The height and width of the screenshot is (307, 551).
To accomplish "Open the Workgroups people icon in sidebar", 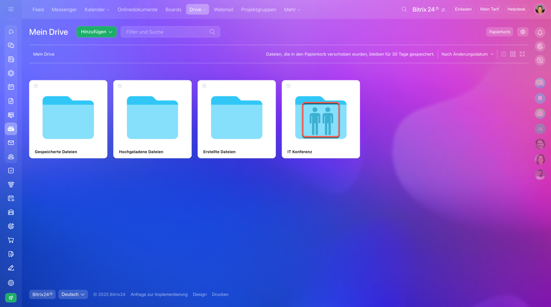I will (11, 157).
